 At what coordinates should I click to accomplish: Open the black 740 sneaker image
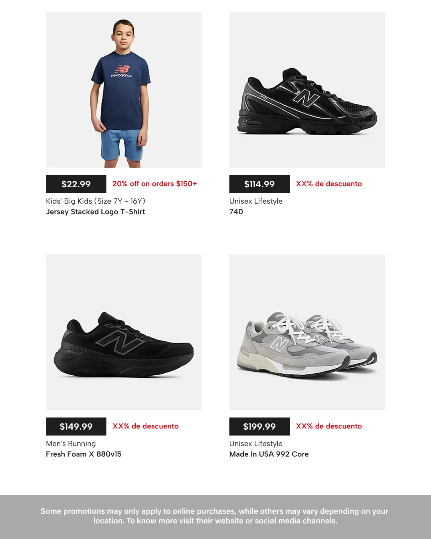307,90
